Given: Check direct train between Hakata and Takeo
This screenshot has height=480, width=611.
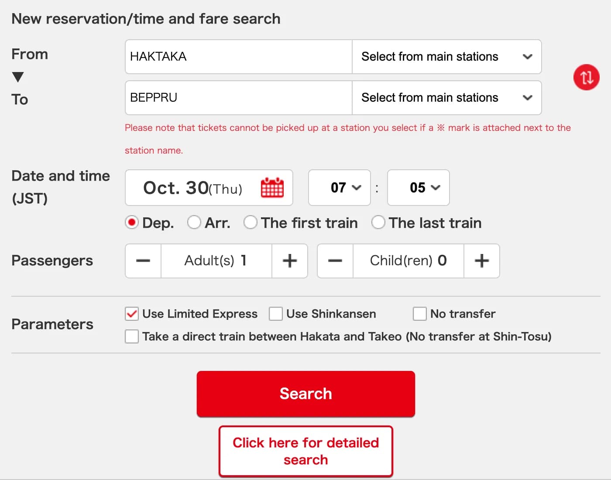Looking at the screenshot, I should tap(131, 336).
